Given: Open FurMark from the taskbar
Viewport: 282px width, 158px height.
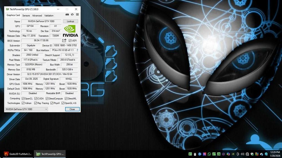Looking at the screenshot, I should (x=17, y=154).
